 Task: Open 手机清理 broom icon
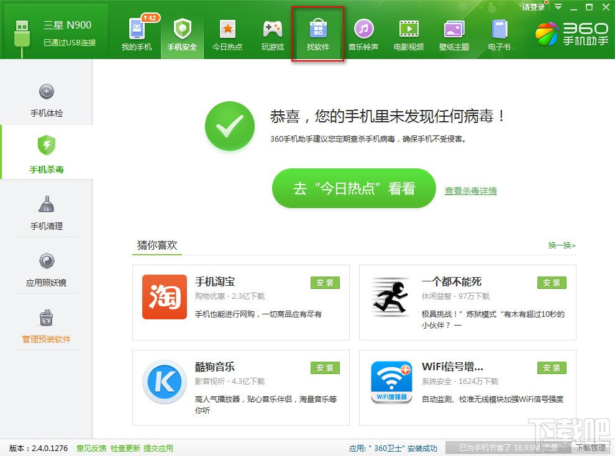[47, 204]
